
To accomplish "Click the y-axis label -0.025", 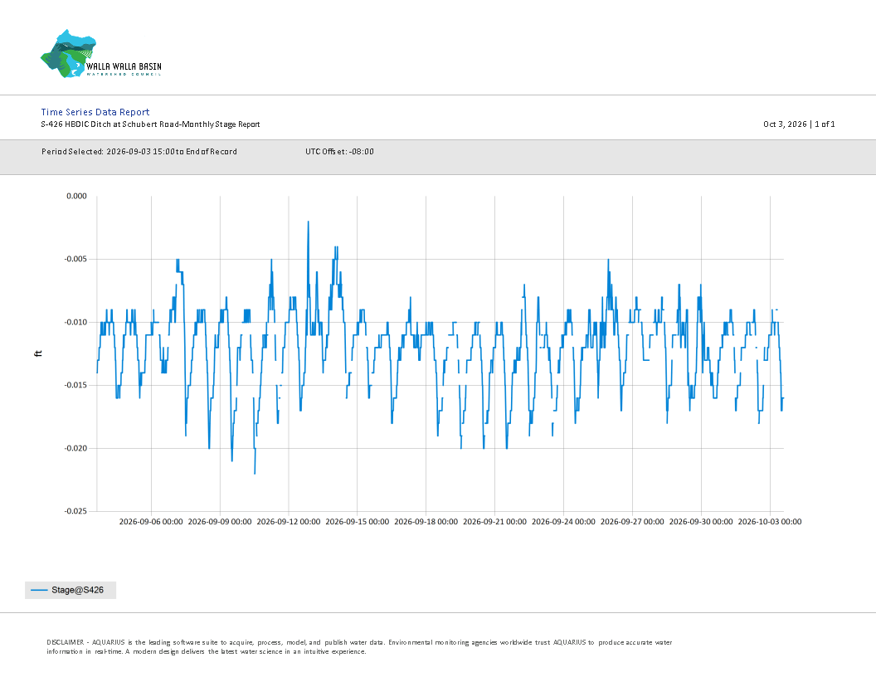I will click(75, 511).
